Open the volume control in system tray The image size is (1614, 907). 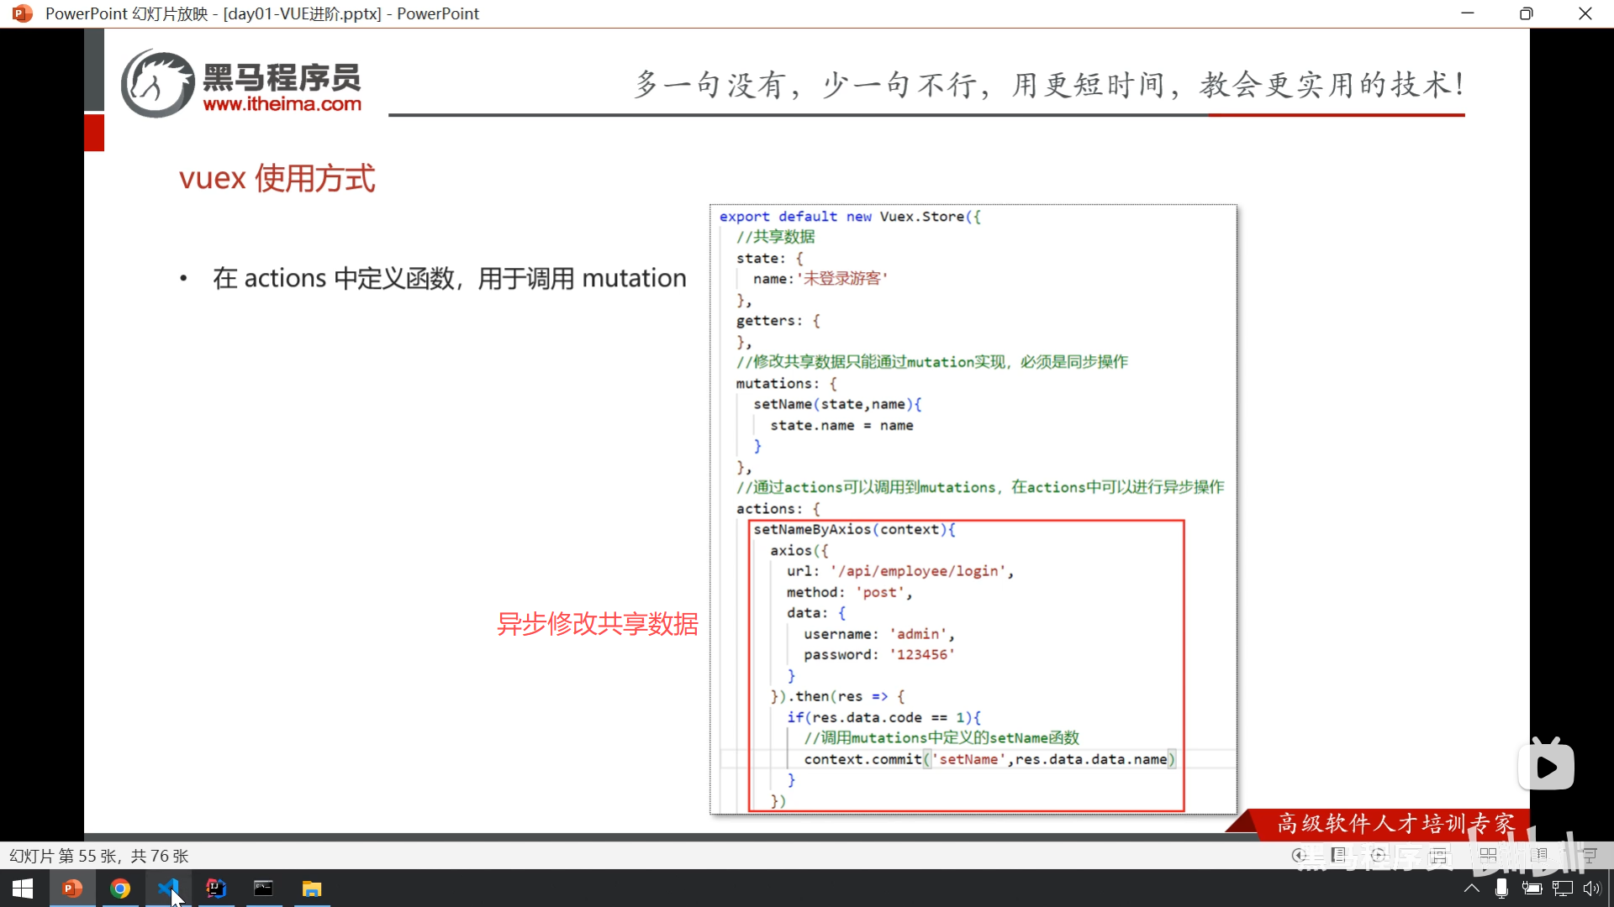(1591, 889)
